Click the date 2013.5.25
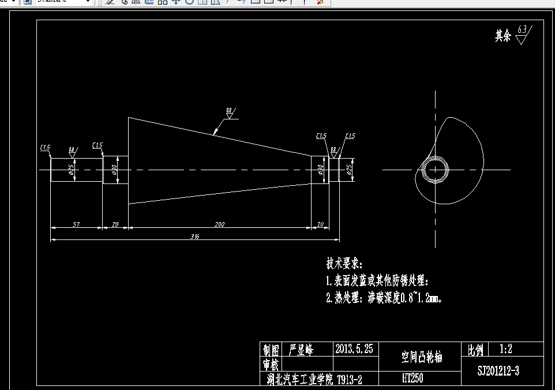Screen dimensions: 555x390 point(354,349)
